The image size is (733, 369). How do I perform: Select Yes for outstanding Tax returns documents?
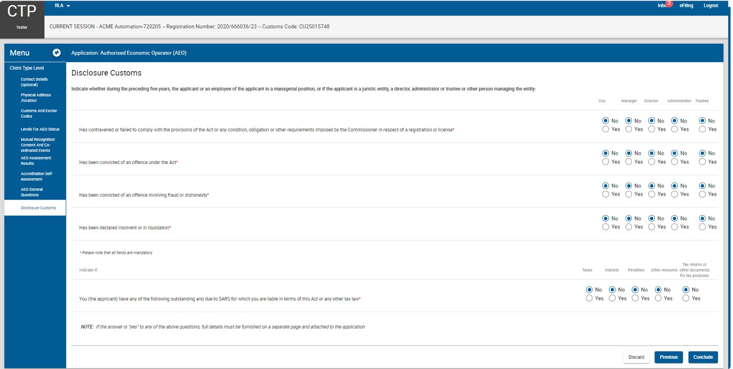click(x=686, y=298)
